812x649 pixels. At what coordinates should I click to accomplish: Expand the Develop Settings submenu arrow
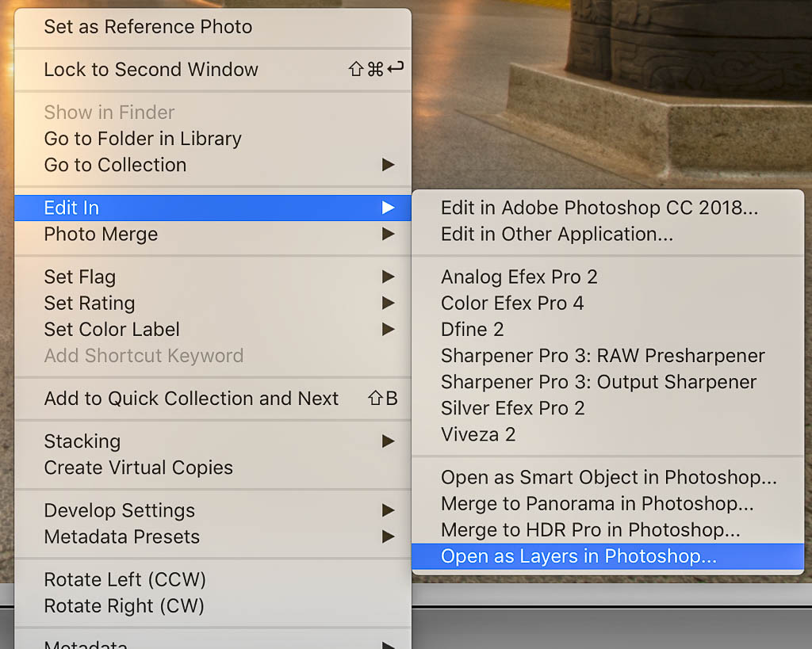388,510
